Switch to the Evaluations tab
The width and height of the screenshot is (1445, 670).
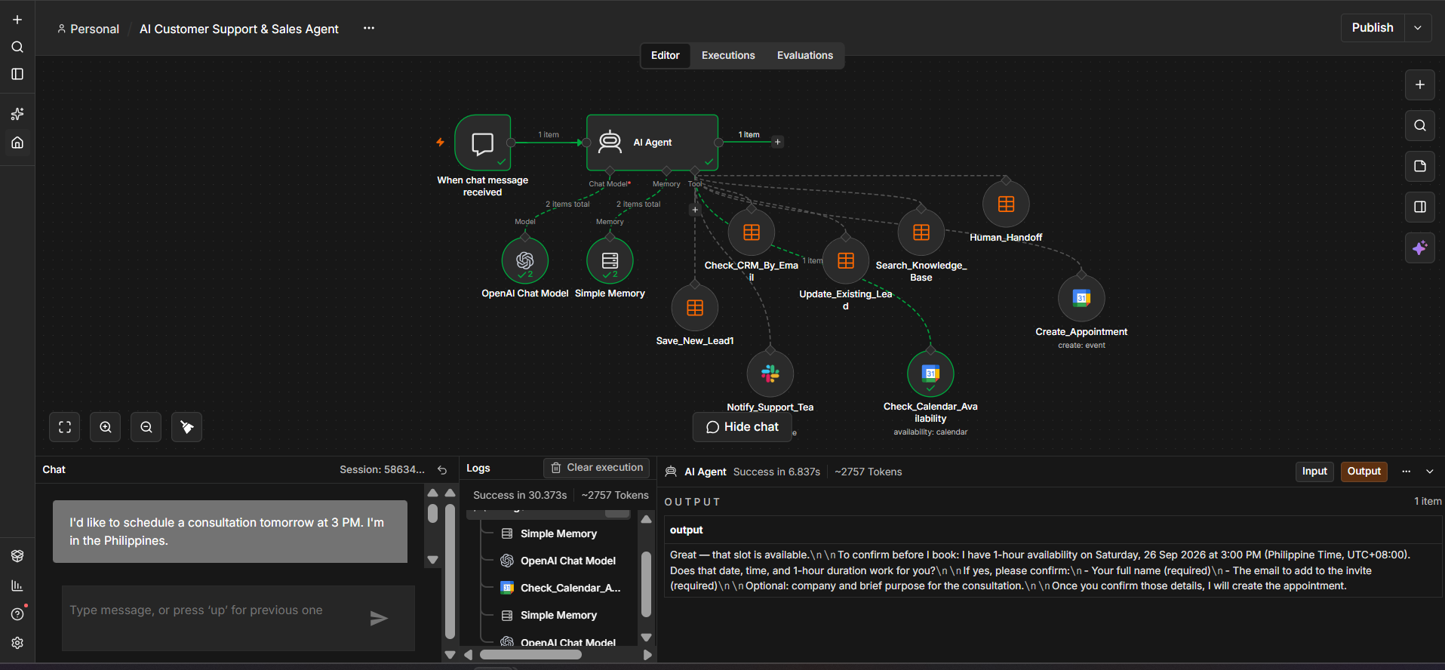point(805,55)
